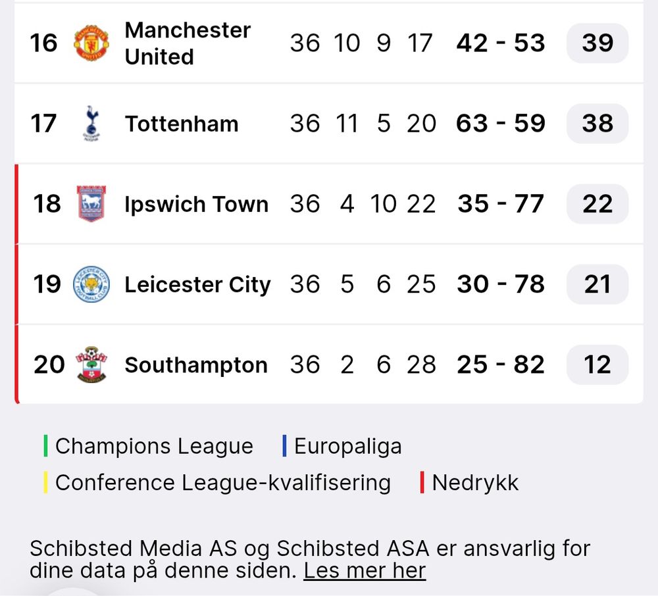Click the Southampton crest icon
This screenshot has width=658, height=596.
pyautogui.click(x=91, y=364)
